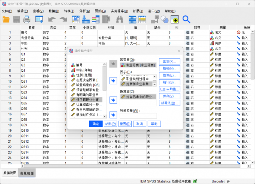The width and height of the screenshot is (255, 184).
Task: Open 统计(S)... settings
Action: (x=169, y=82)
